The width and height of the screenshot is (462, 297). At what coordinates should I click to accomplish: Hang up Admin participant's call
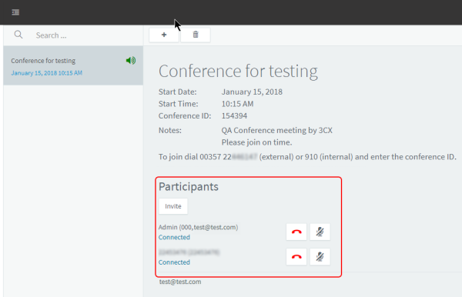[296, 232]
